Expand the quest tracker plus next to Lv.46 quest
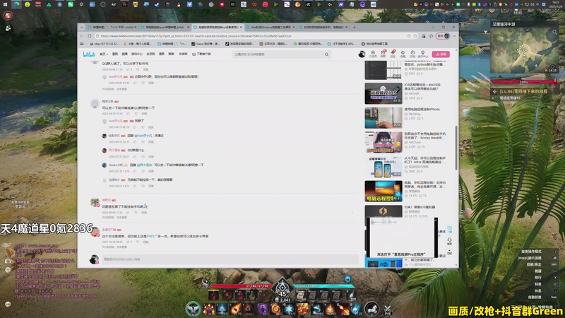565x318 pixels. point(495,92)
